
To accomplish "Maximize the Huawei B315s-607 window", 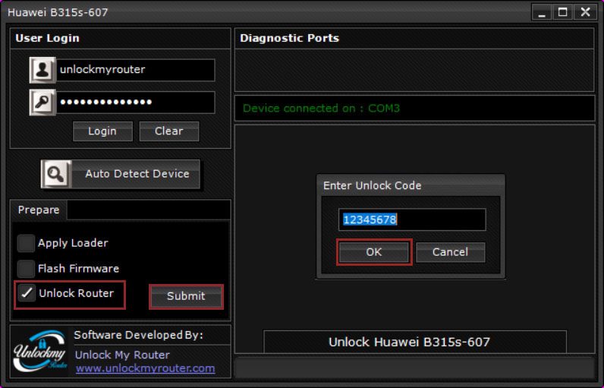I will 563,12.
